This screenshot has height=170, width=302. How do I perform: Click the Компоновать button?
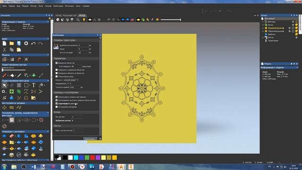click(90, 138)
